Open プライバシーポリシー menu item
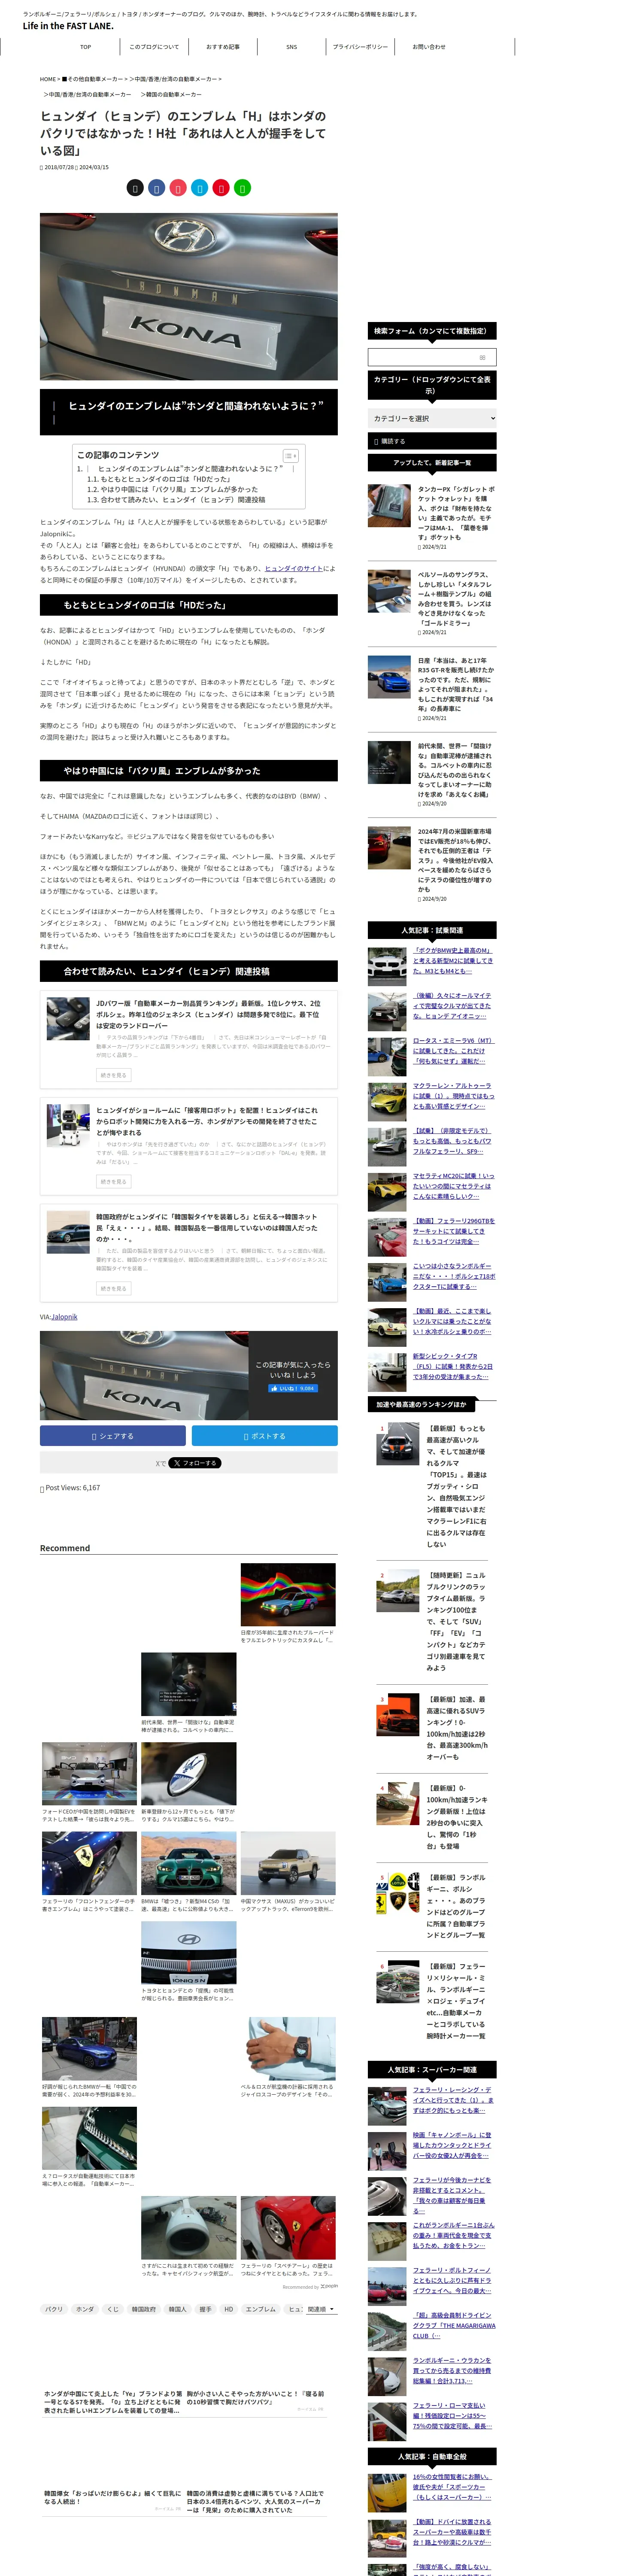 pyautogui.click(x=360, y=46)
